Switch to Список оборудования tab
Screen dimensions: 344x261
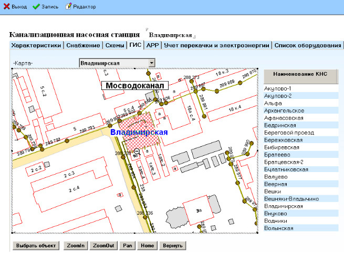tap(308, 46)
